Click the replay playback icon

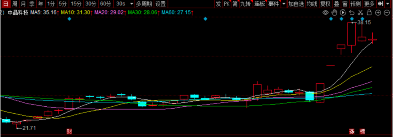pyautogui.click(x=343, y=12)
